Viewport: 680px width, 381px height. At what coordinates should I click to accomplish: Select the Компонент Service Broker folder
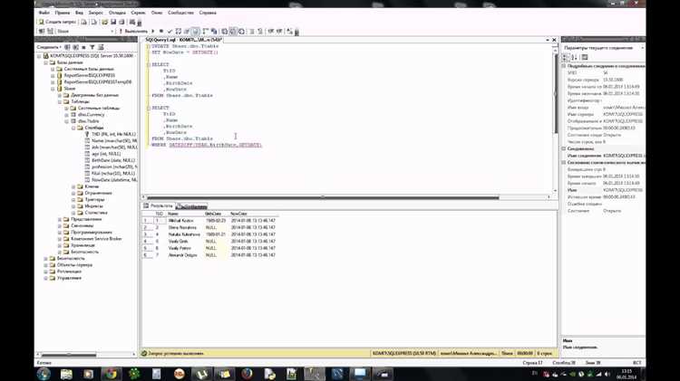(x=96, y=239)
